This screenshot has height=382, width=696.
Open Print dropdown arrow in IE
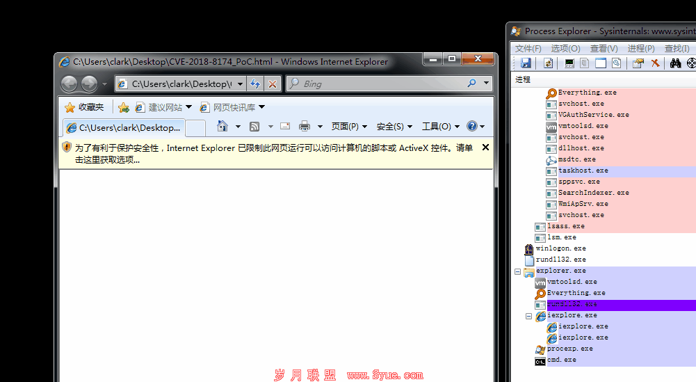pos(320,127)
